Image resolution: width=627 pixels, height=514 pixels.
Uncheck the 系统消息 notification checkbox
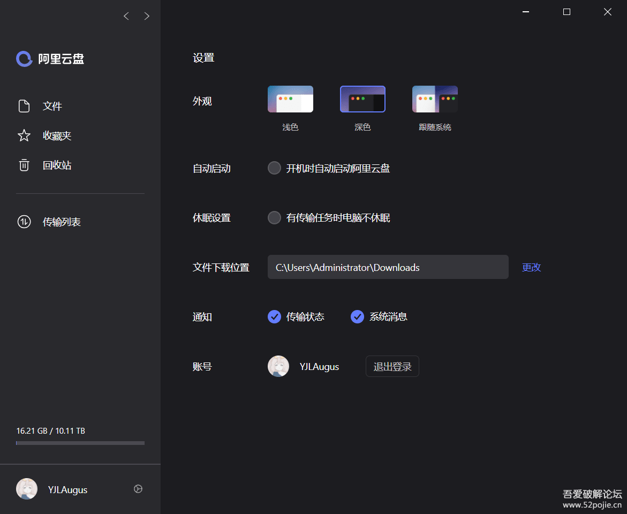tap(357, 316)
